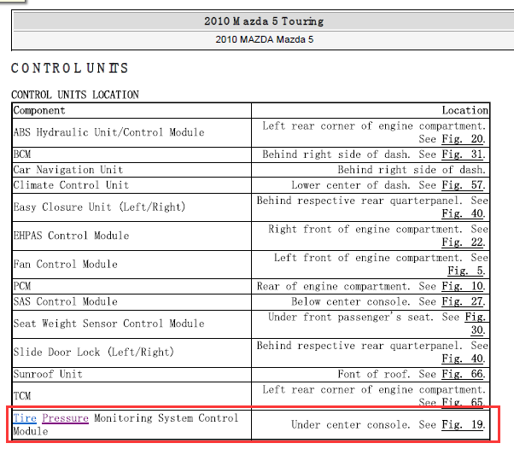Select the EHPAS Control Module cell

(x=131, y=236)
